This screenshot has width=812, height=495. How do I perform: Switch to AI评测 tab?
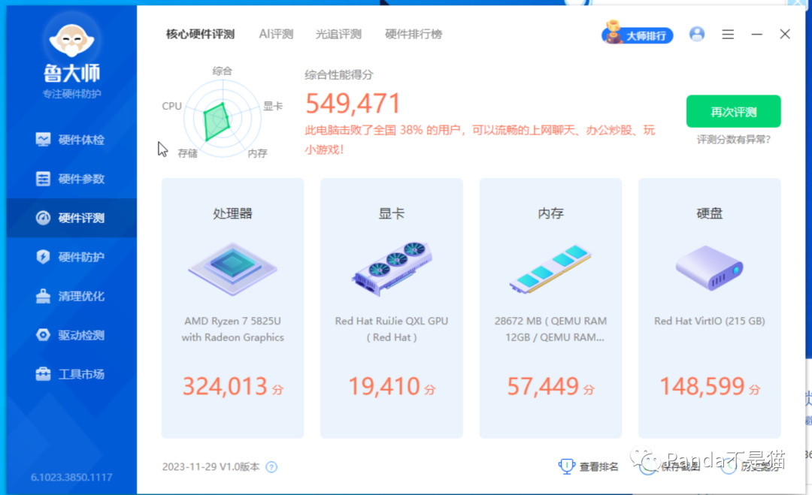tap(276, 34)
